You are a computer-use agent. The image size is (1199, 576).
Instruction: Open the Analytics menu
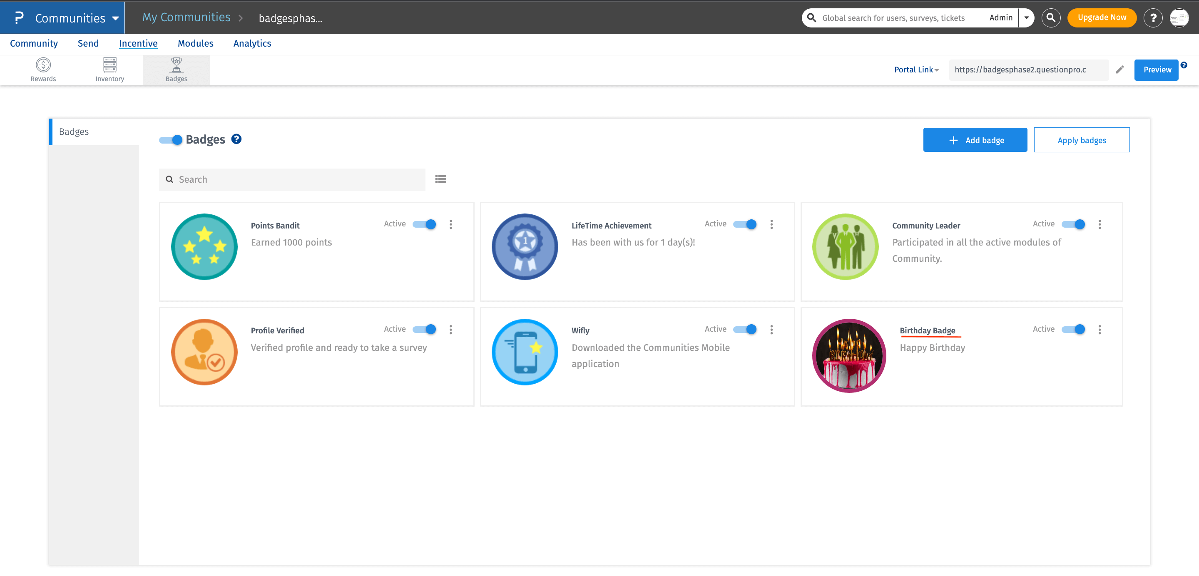click(252, 43)
